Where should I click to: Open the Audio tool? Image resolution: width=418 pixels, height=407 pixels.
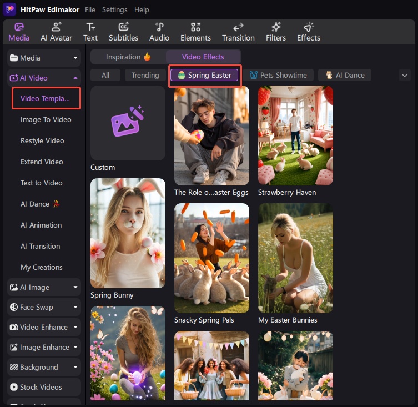(159, 32)
